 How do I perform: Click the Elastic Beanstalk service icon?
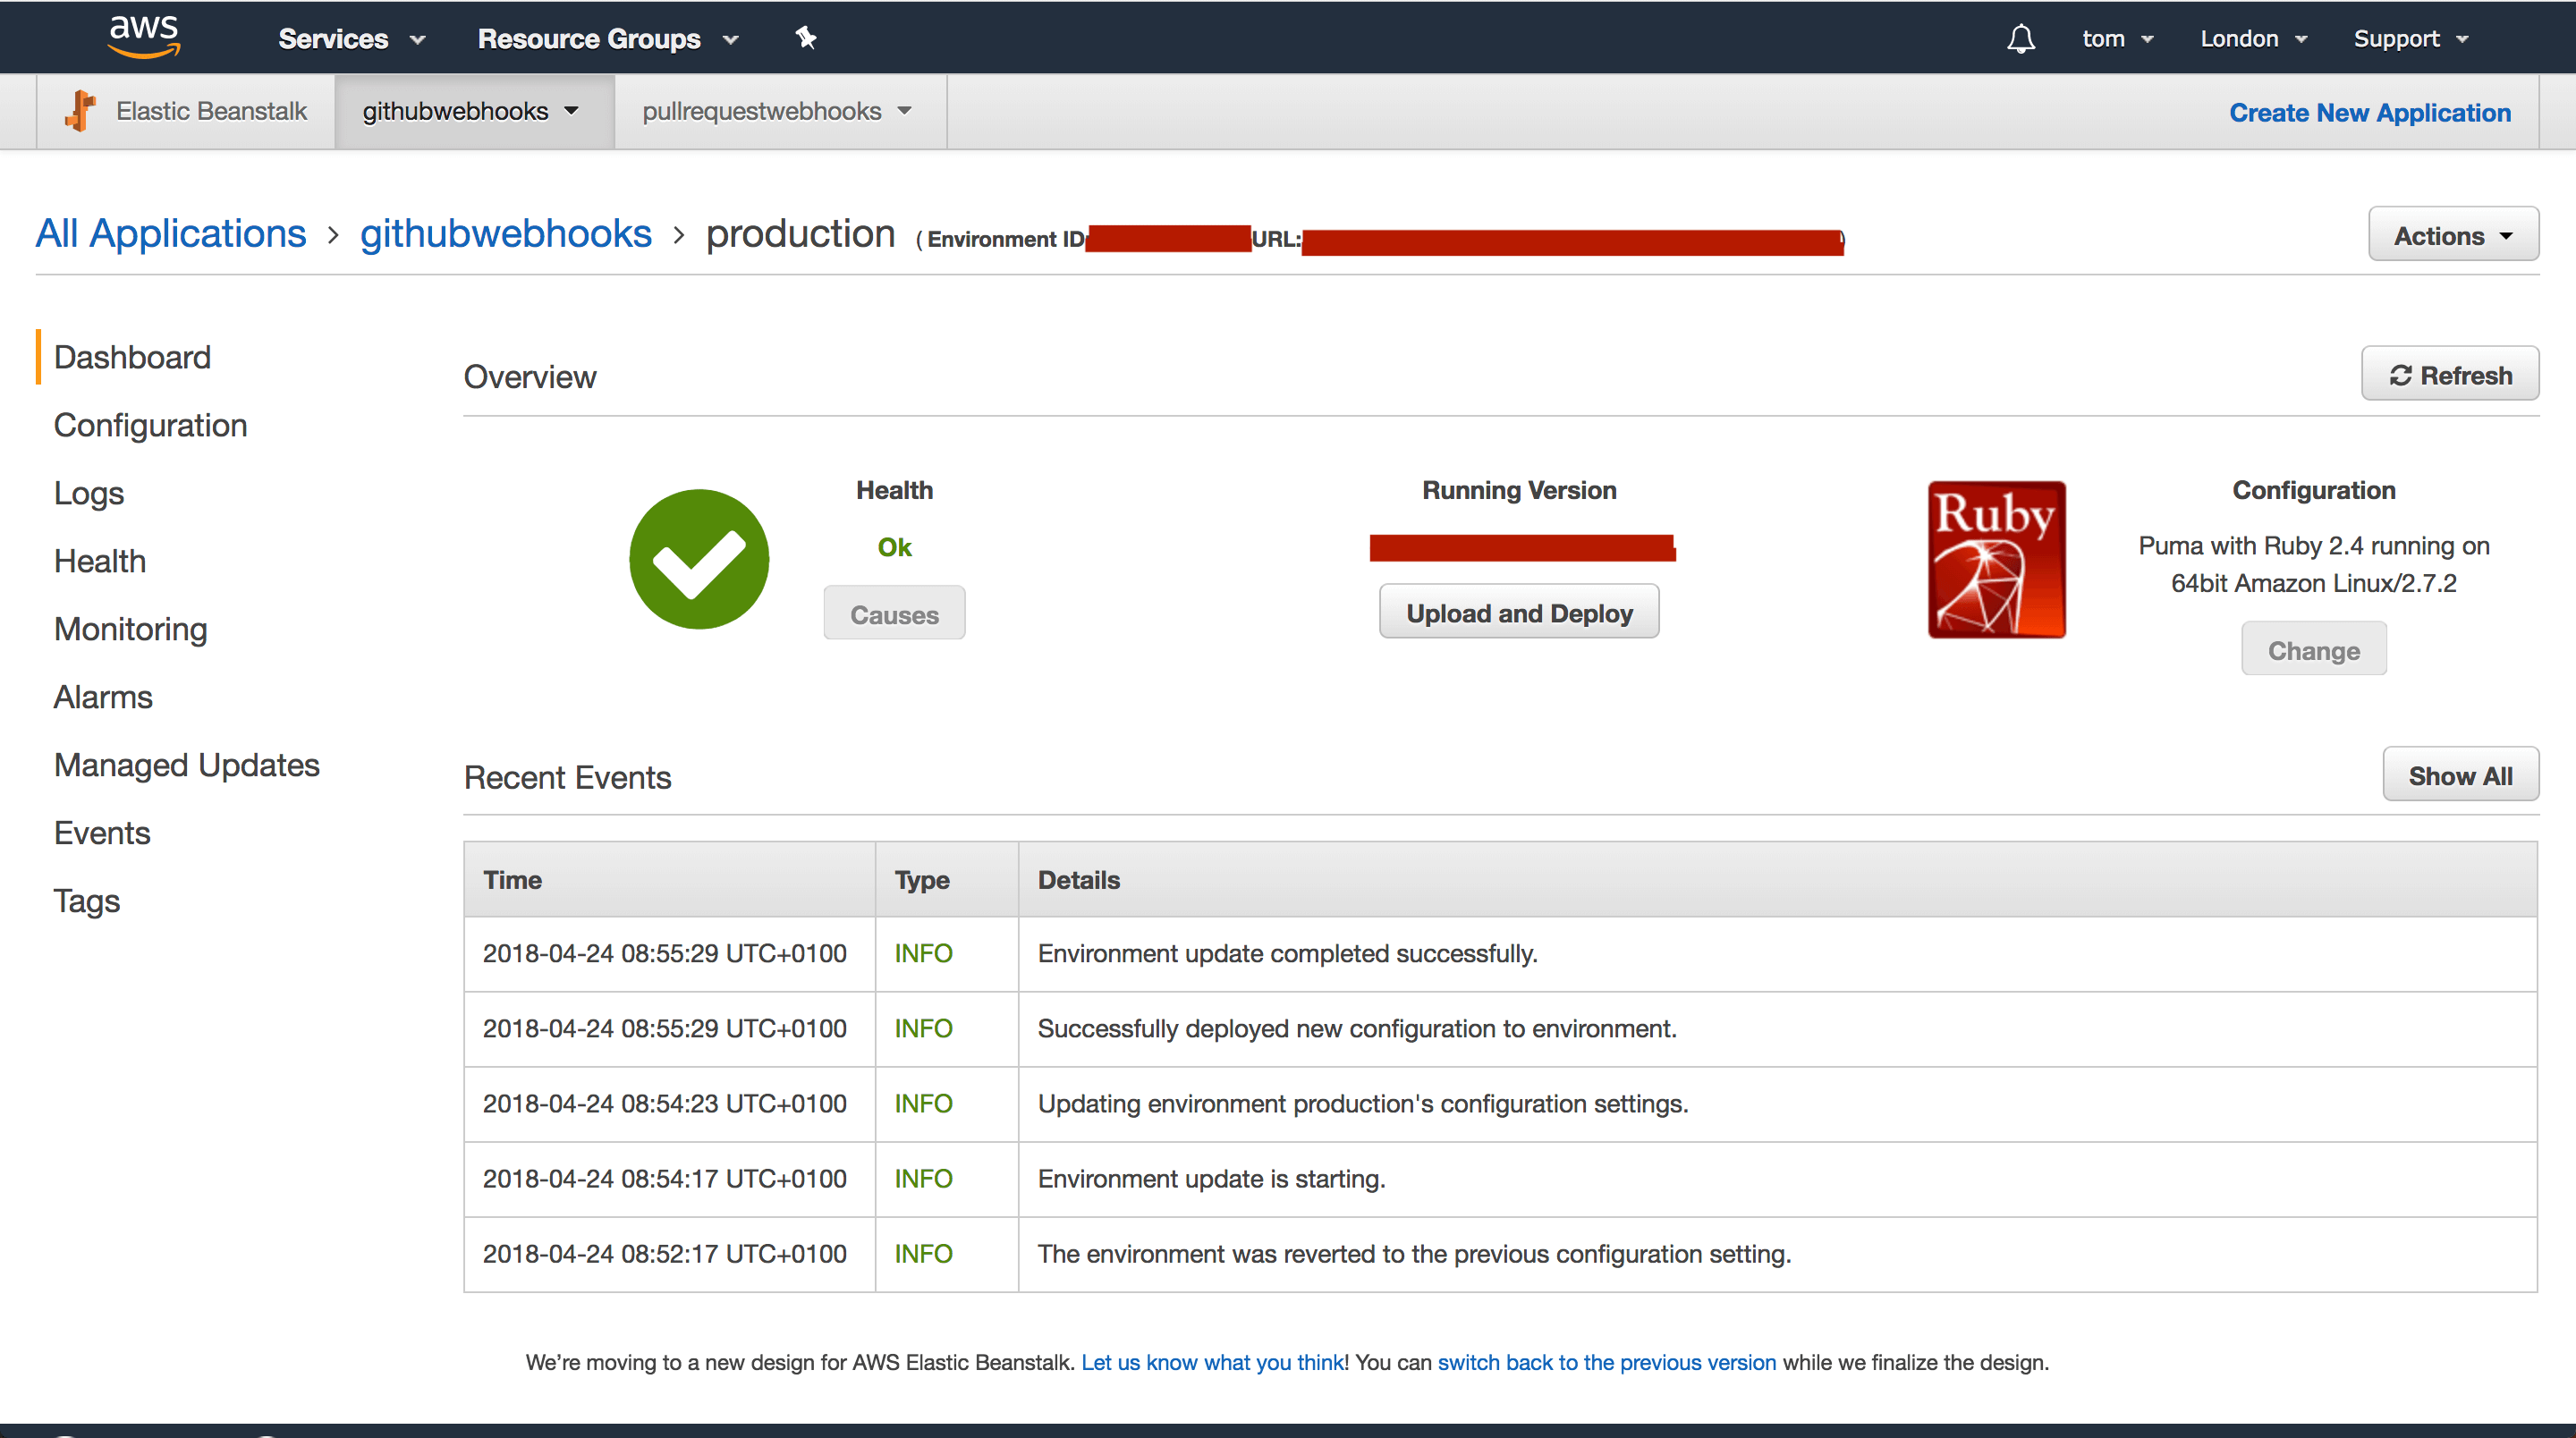pyautogui.click(x=80, y=111)
